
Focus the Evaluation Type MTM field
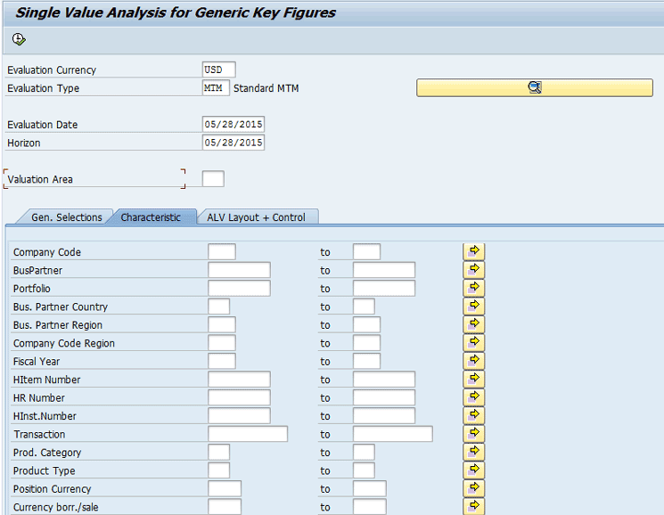[216, 88]
